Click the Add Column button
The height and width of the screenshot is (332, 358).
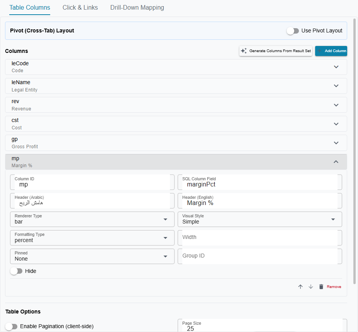(331, 51)
